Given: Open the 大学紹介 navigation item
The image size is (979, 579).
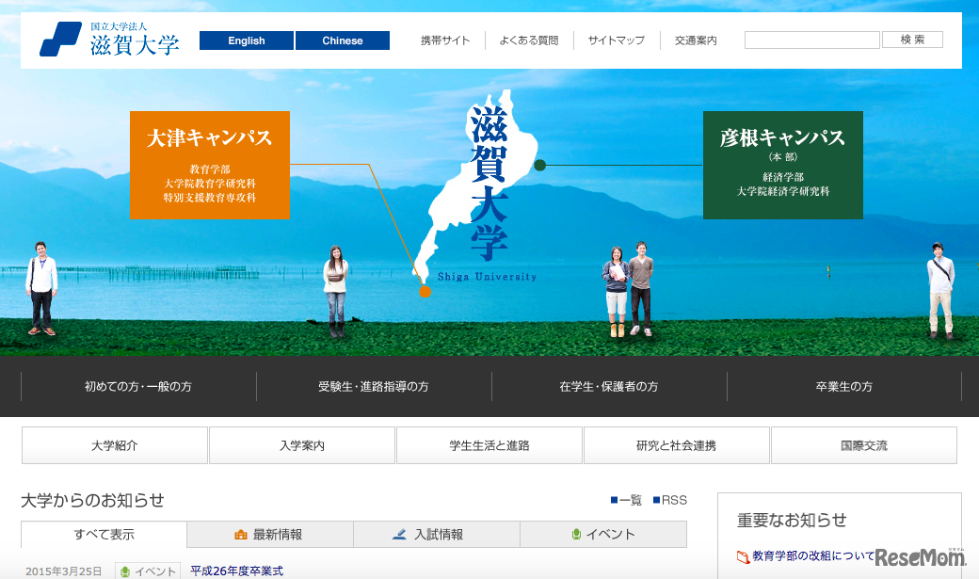Looking at the screenshot, I should click(115, 445).
